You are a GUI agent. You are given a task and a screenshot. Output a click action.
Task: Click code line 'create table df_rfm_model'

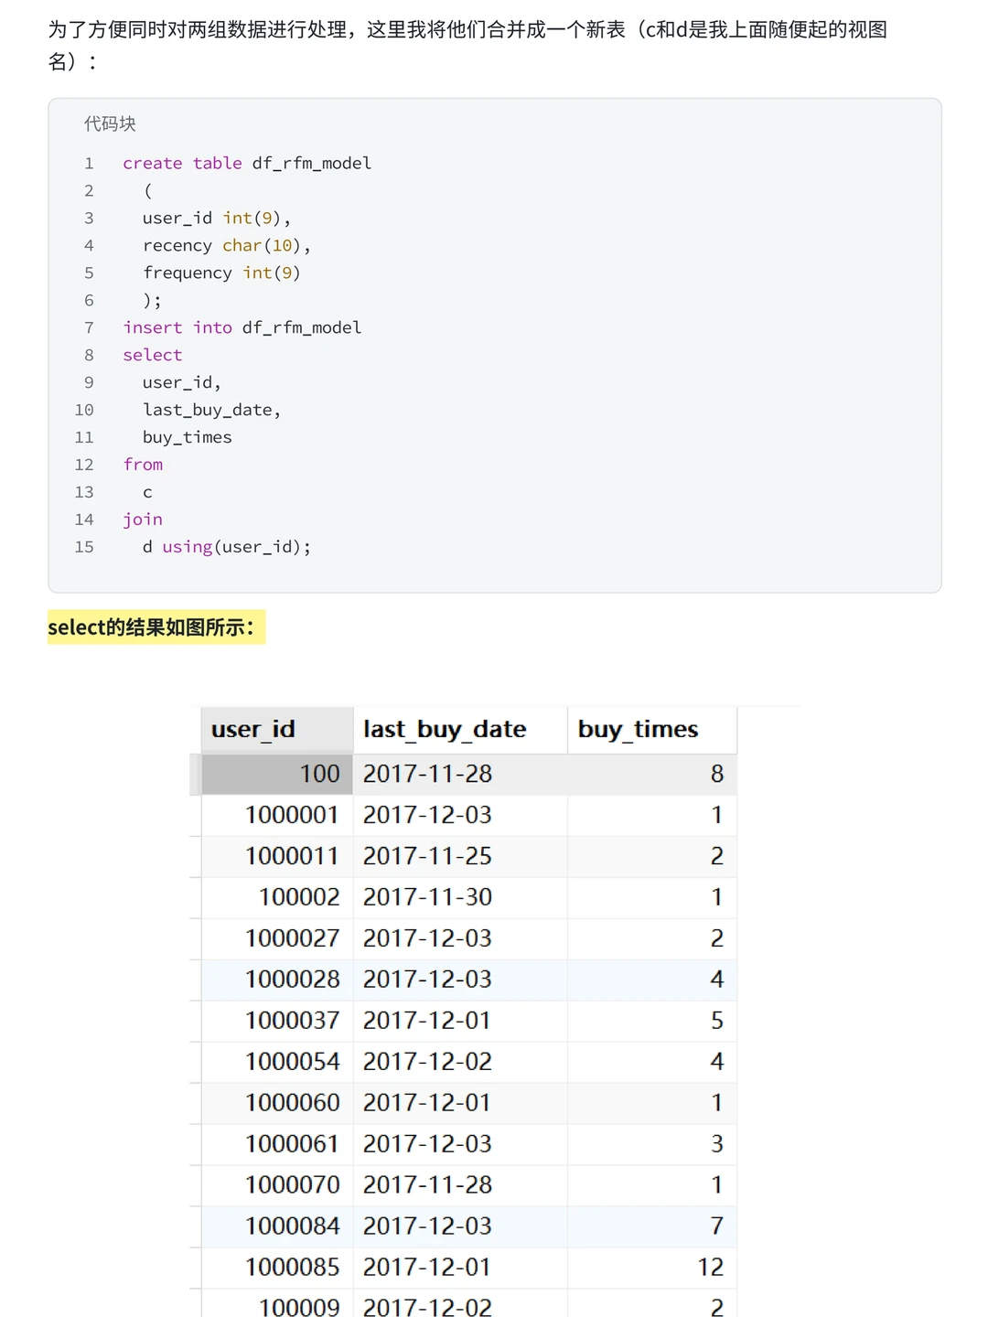[x=247, y=163]
